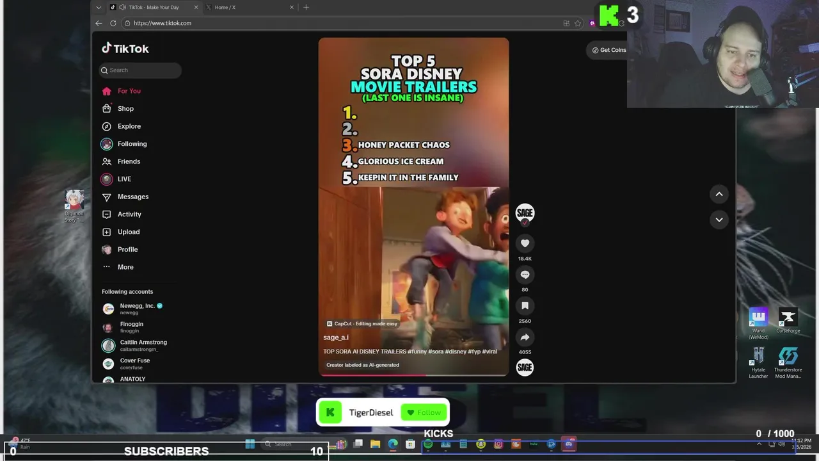This screenshot has width=819, height=461.
Task: Open the Windows Start menu
Action: tap(250, 444)
